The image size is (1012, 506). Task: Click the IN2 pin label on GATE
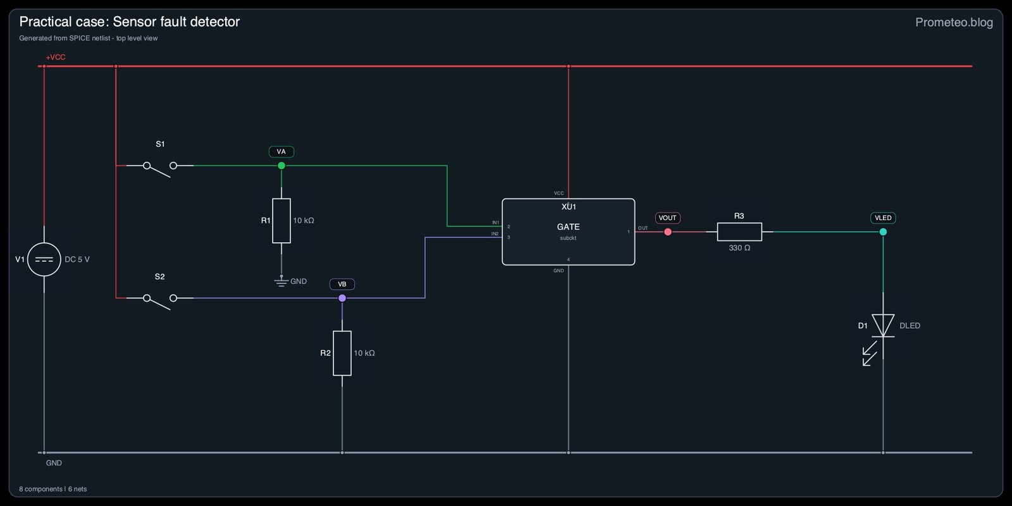coord(495,234)
